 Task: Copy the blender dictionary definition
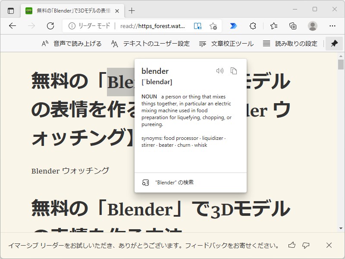pyautogui.click(x=234, y=71)
